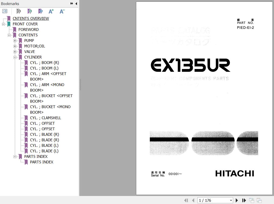Viewport: 274px width, 204px height.
Task: Go to CYL. ; CLAMSHELL bookmark
Action: [45, 118]
